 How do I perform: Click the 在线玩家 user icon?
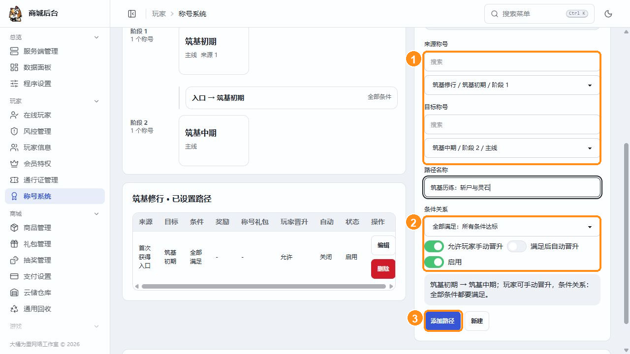[x=14, y=115]
